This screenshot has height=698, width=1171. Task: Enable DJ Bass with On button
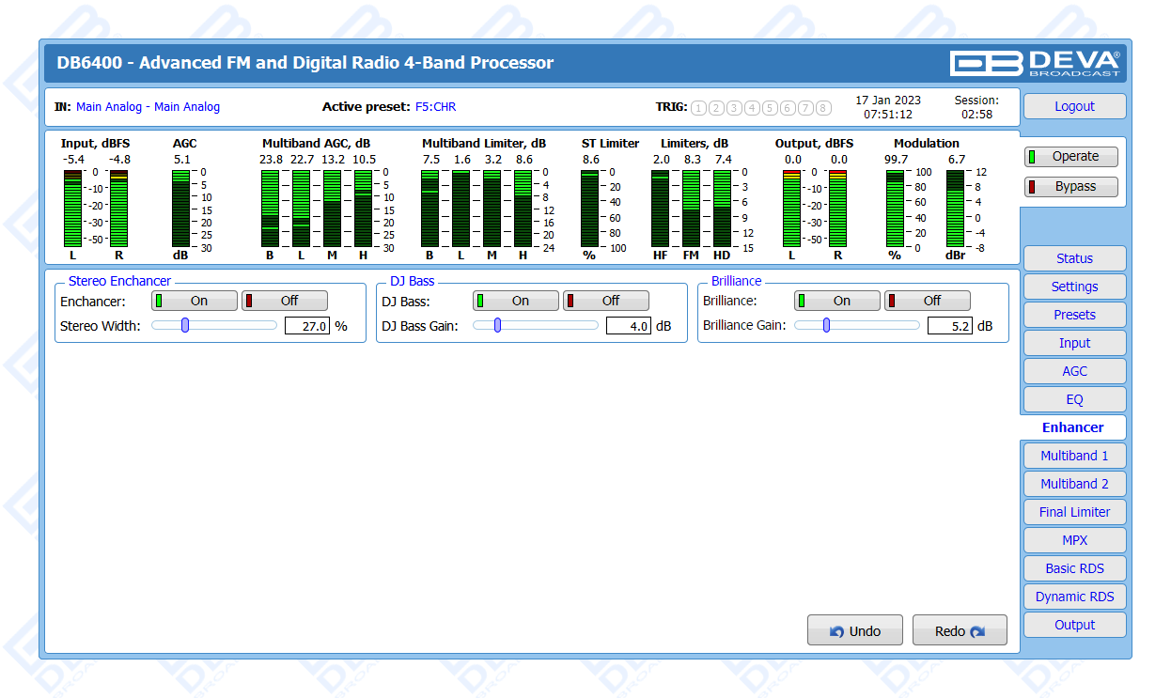pos(516,301)
